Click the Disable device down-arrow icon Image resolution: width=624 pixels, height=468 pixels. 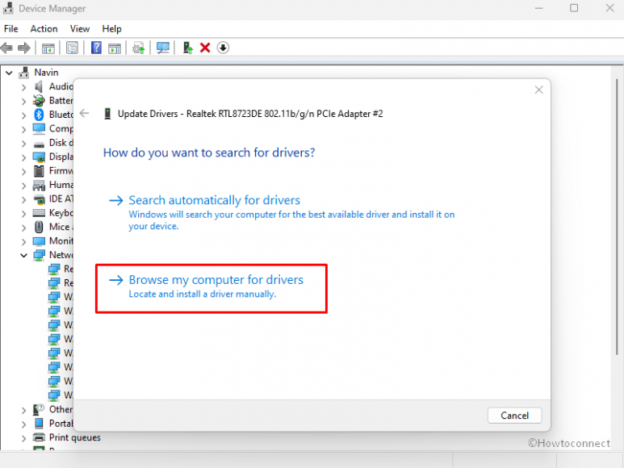coord(223,48)
